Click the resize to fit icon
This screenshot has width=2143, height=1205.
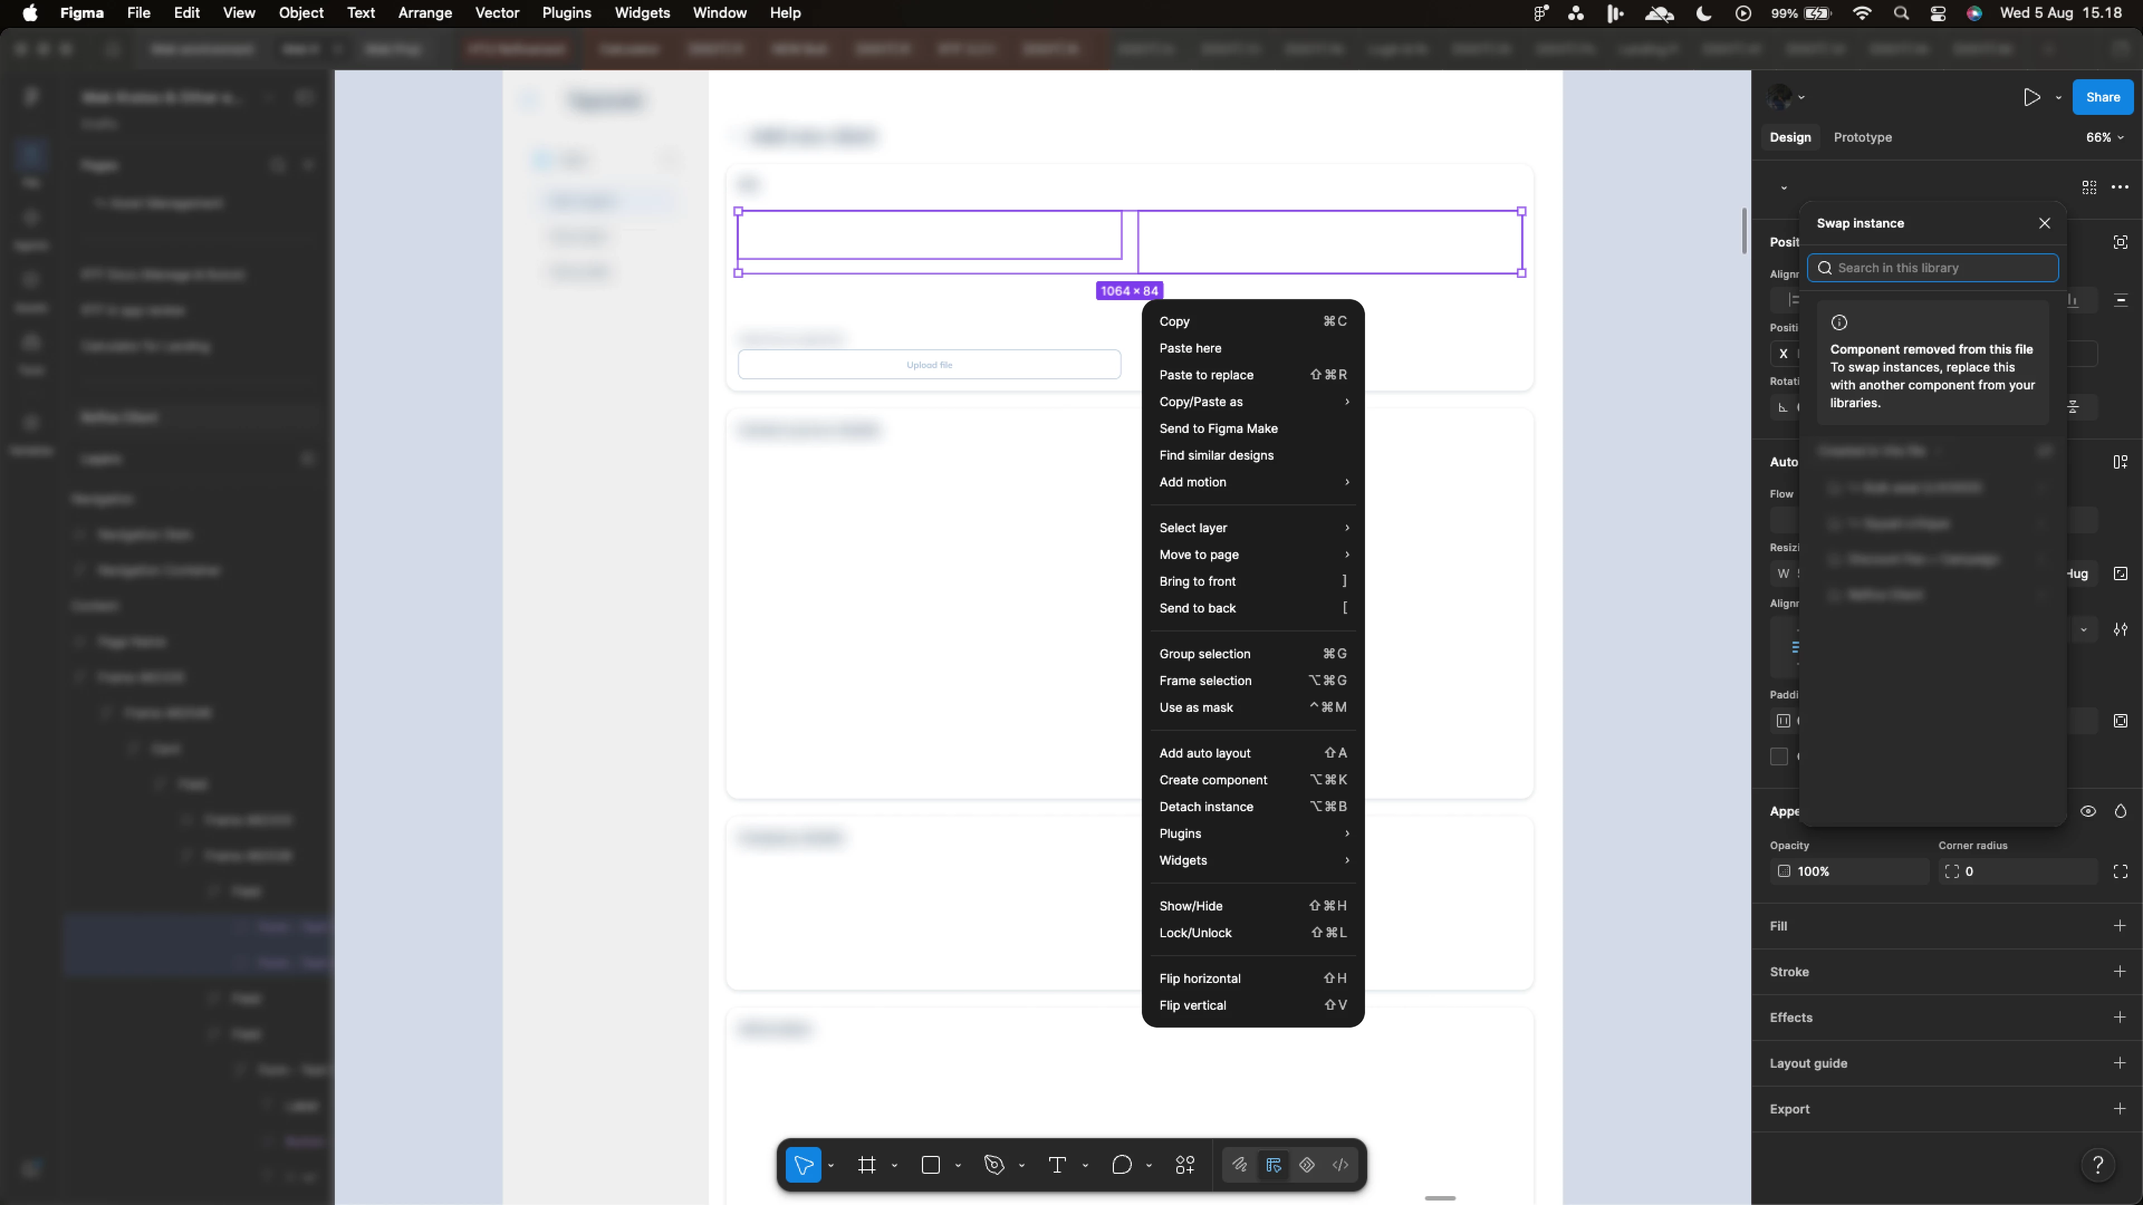(x=2121, y=574)
